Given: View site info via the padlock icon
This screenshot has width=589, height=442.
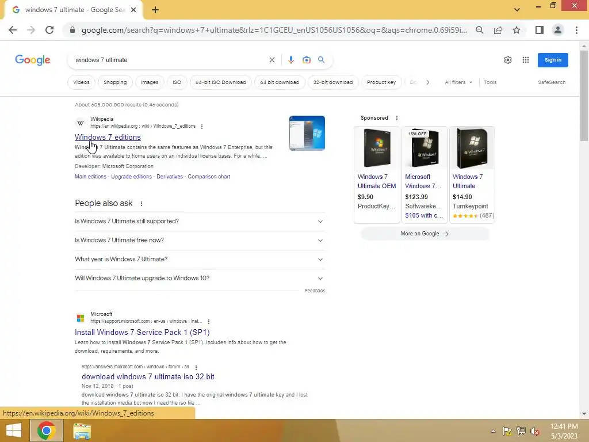Looking at the screenshot, I should click(x=72, y=30).
